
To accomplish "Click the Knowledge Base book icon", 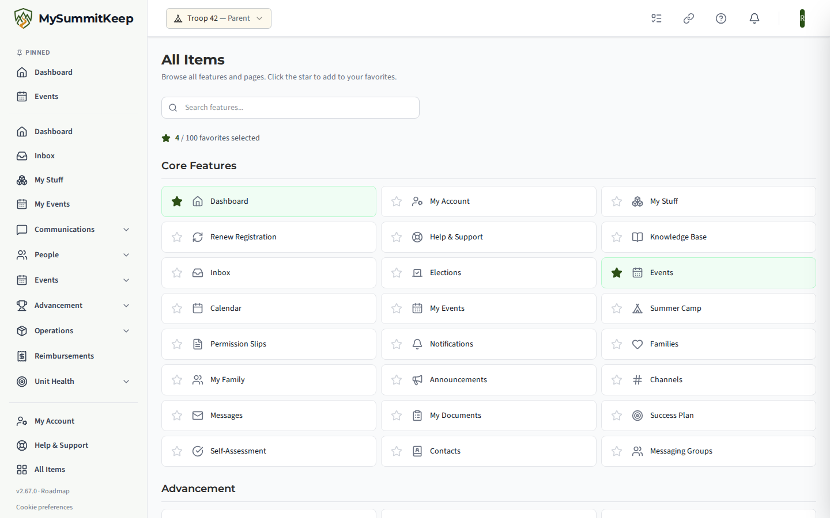I will point(637,237).
